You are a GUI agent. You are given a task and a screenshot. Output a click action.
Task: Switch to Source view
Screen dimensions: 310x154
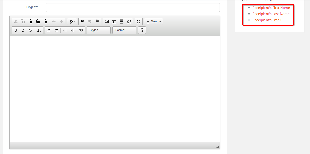[154, 21]
